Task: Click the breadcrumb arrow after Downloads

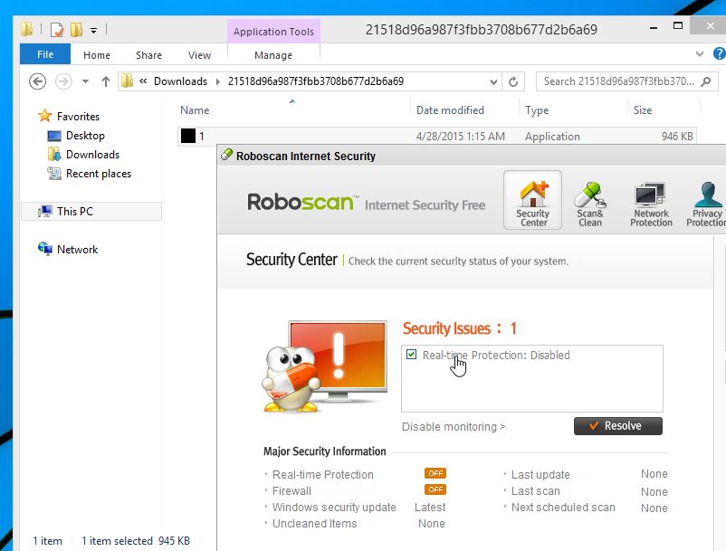Action: click(x=217, y=82)
